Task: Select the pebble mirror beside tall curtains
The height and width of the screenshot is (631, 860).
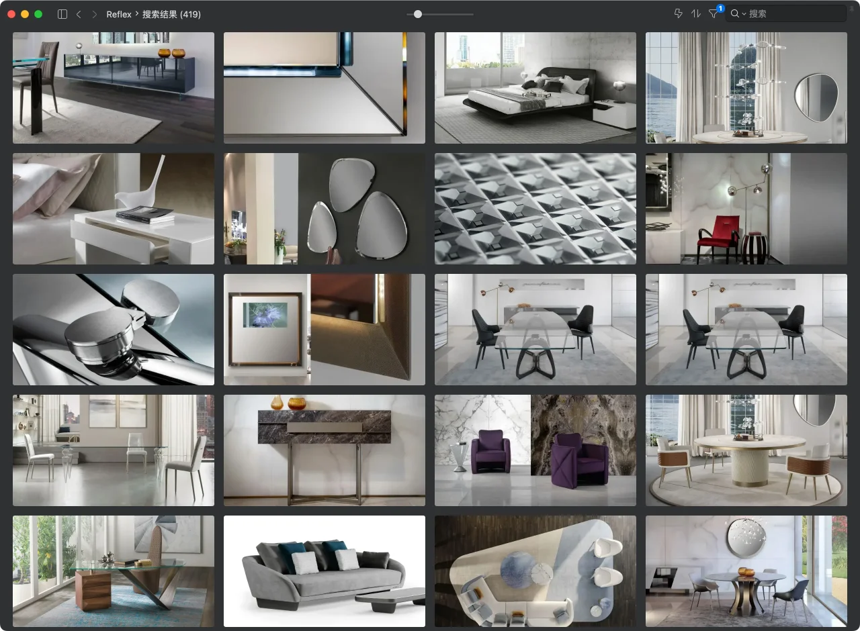Action: (746, 88)
